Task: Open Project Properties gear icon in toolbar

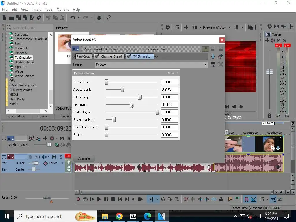Action: pos(39,18)
